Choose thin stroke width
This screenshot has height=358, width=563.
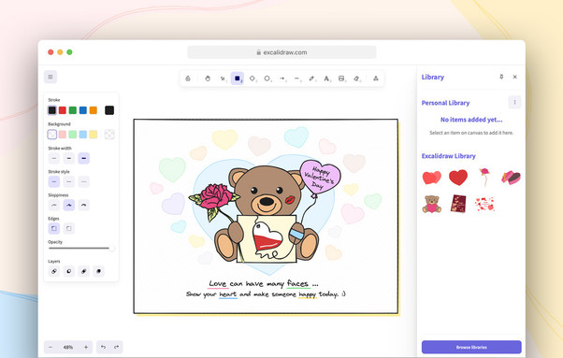point(54,158)
